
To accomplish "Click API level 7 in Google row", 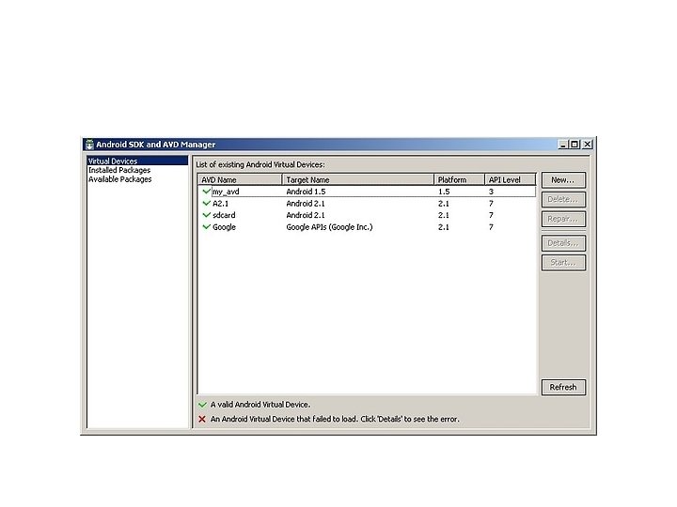I will [491, 227].
